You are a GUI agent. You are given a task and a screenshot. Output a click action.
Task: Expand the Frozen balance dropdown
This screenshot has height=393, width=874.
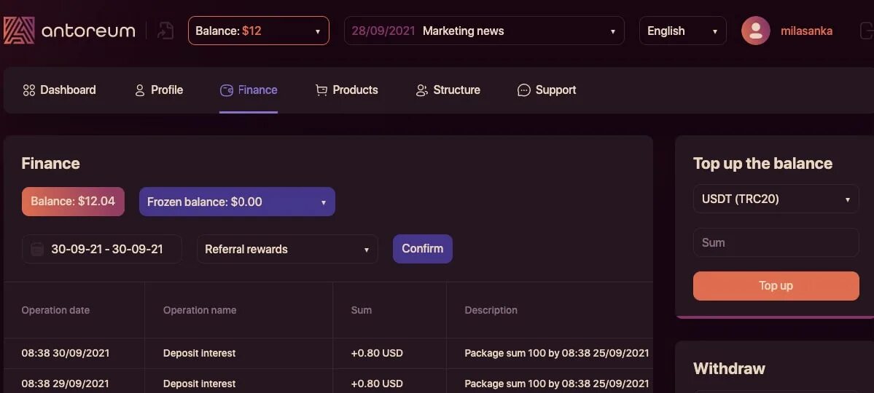(237, 202)
